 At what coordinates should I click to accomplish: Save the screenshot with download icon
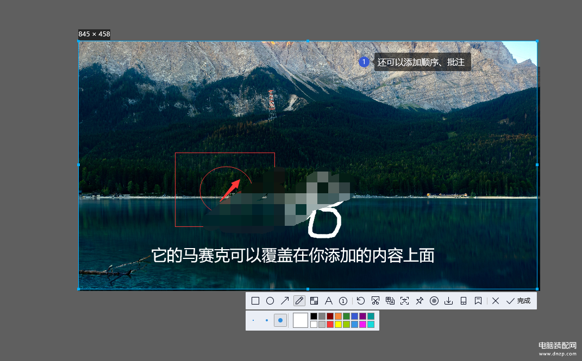(x=448, y=301)
